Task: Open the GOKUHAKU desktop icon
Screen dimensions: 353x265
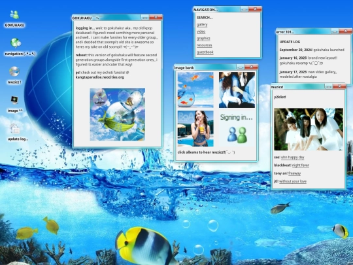Action: point(14,15)
